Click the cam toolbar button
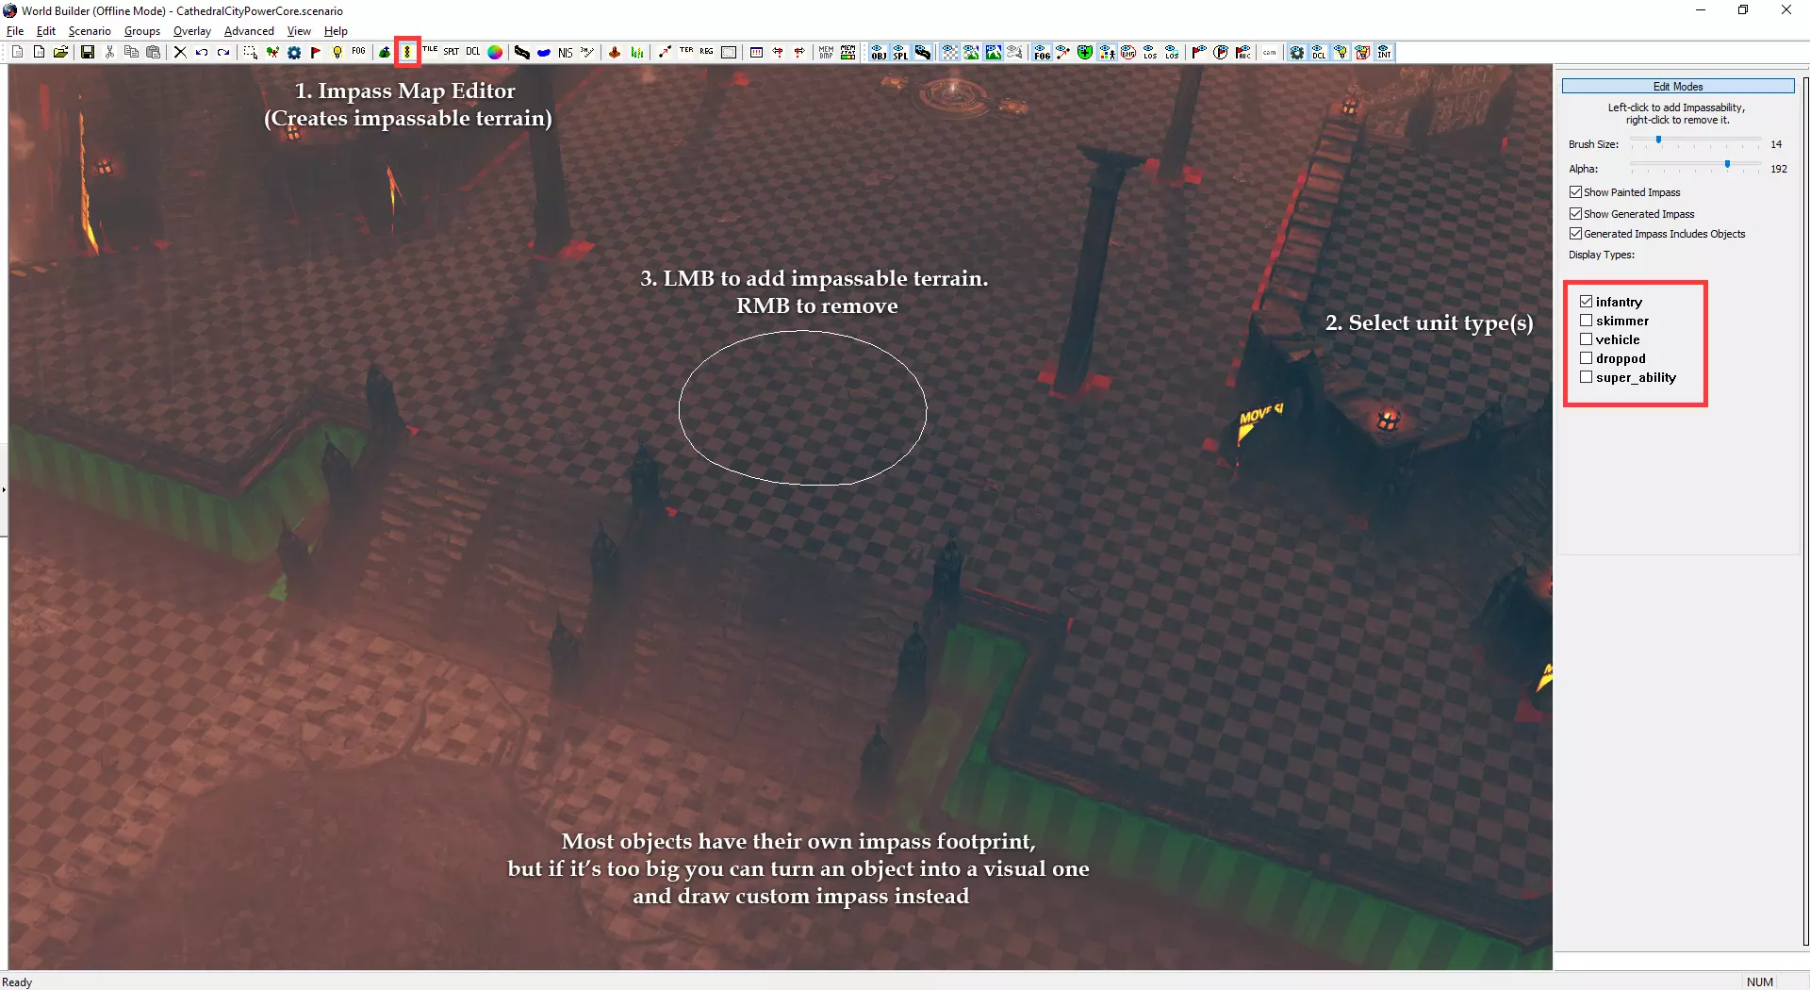1810x990 pixels. pyautogui.click(x=1270, y=53)
